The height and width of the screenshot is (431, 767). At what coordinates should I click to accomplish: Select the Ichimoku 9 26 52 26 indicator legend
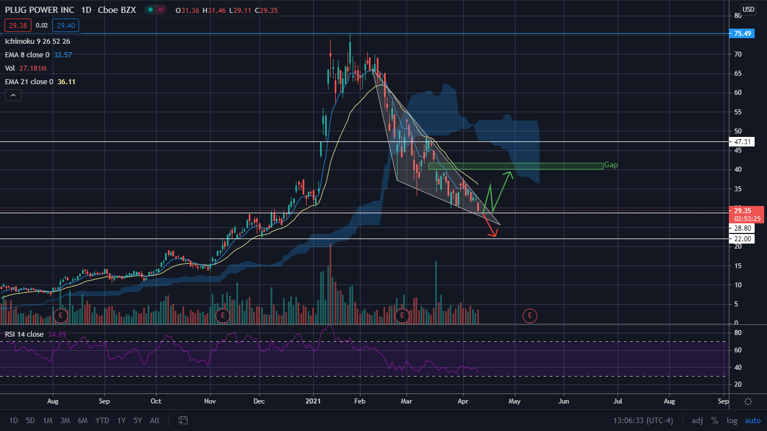click(x=38, y=42)
